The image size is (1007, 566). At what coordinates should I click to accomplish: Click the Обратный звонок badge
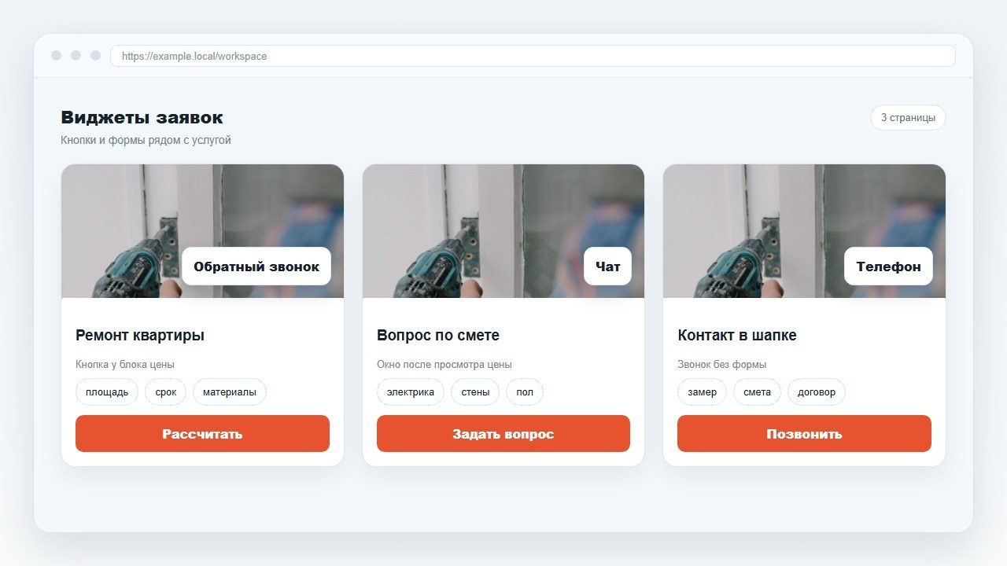point(256,266)
